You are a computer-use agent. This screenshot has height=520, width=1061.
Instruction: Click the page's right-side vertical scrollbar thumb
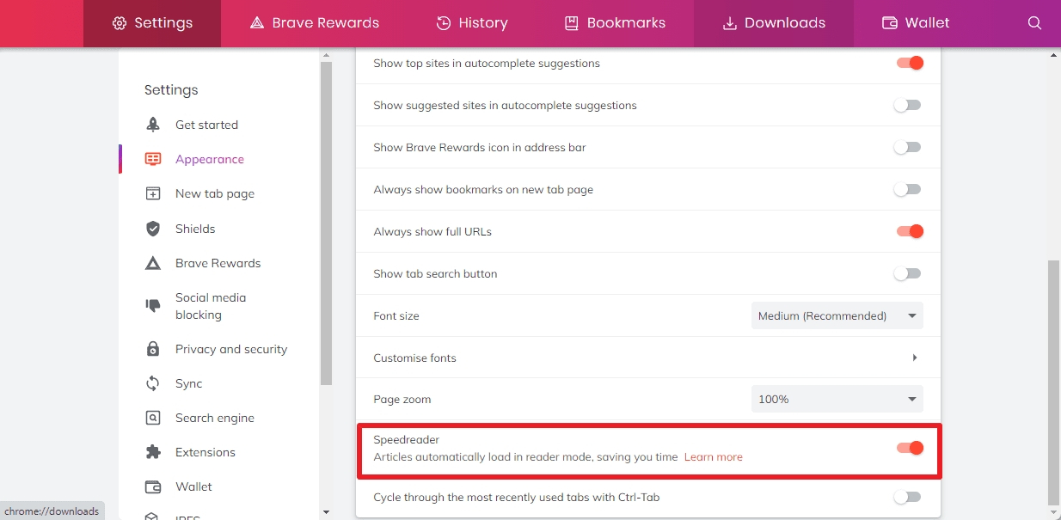click(1053, 382)
